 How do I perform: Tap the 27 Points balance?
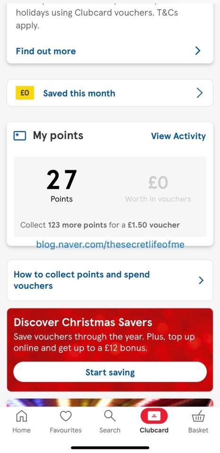tap(61, 185)
